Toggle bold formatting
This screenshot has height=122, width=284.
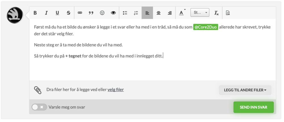click(x=35, y=13)
